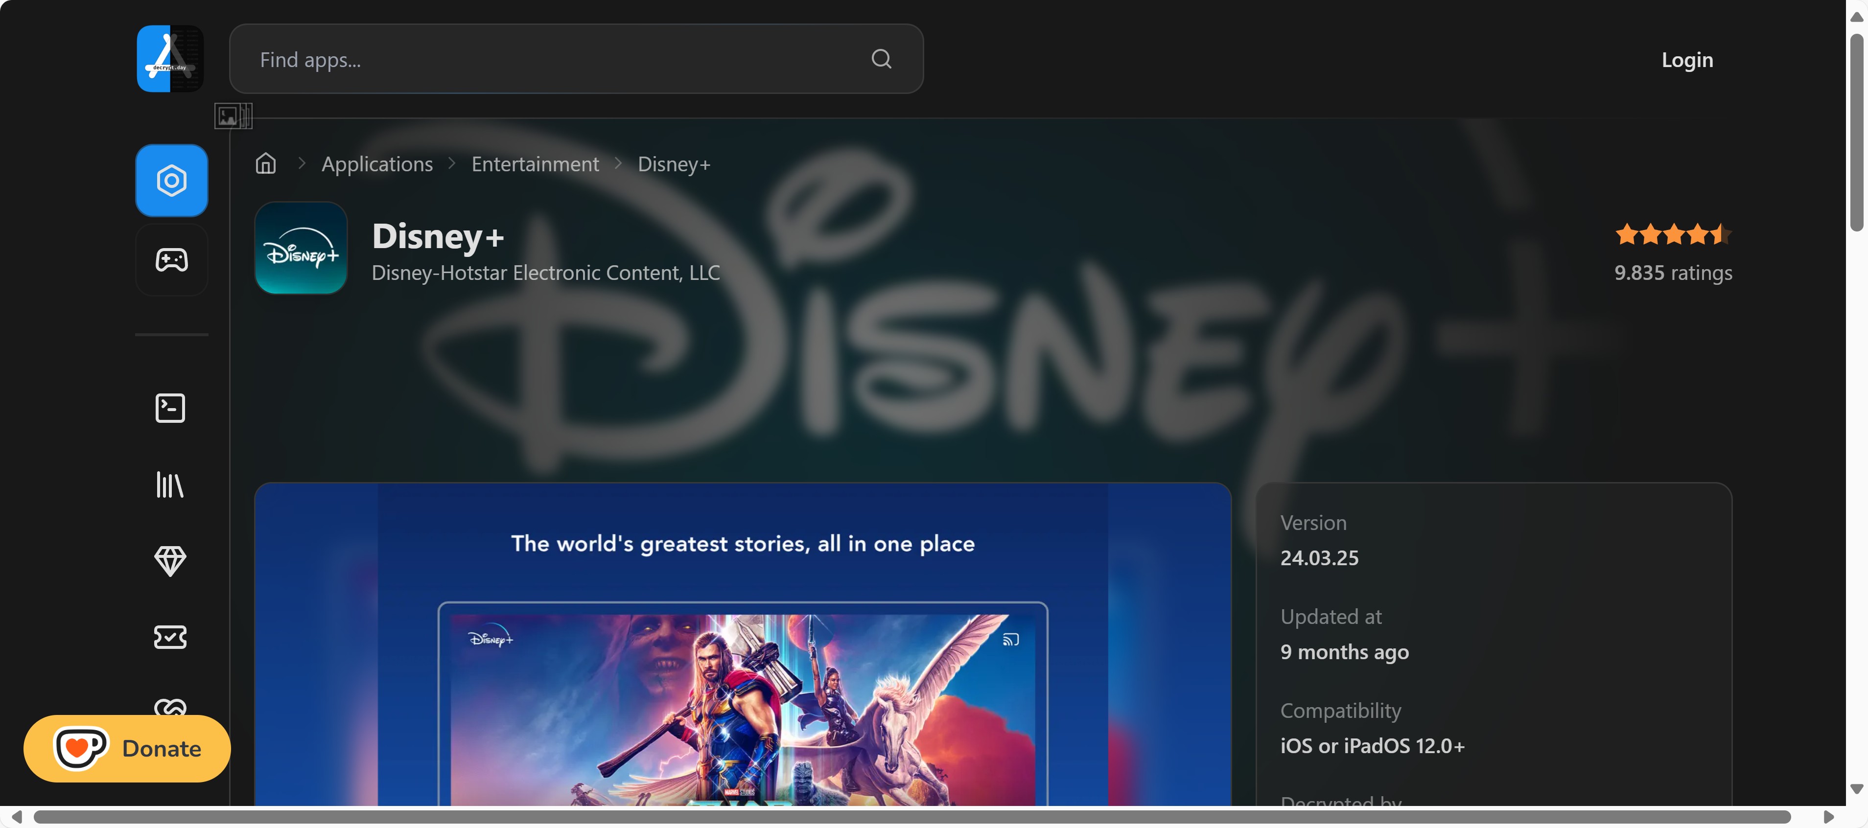Click the Disney+ app title
Image resolution: width=1868 pixels, height=828 pixels.
(438, 236)
